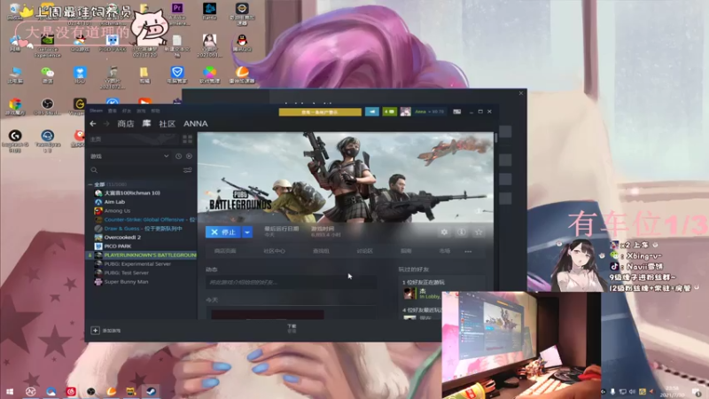Click Steam icon in Windows taskbar
The height and width of the screenshot is (399, 709).
151,391
